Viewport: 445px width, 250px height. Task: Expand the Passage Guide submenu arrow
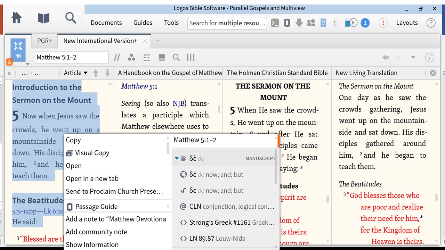[168, 207]
